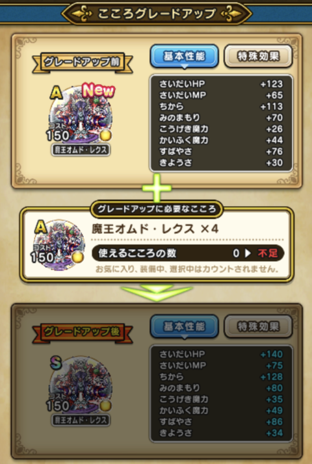This screenshot has width=312, height=464.
Task: Tap the green downward arrow chevron
Action: 157,293
